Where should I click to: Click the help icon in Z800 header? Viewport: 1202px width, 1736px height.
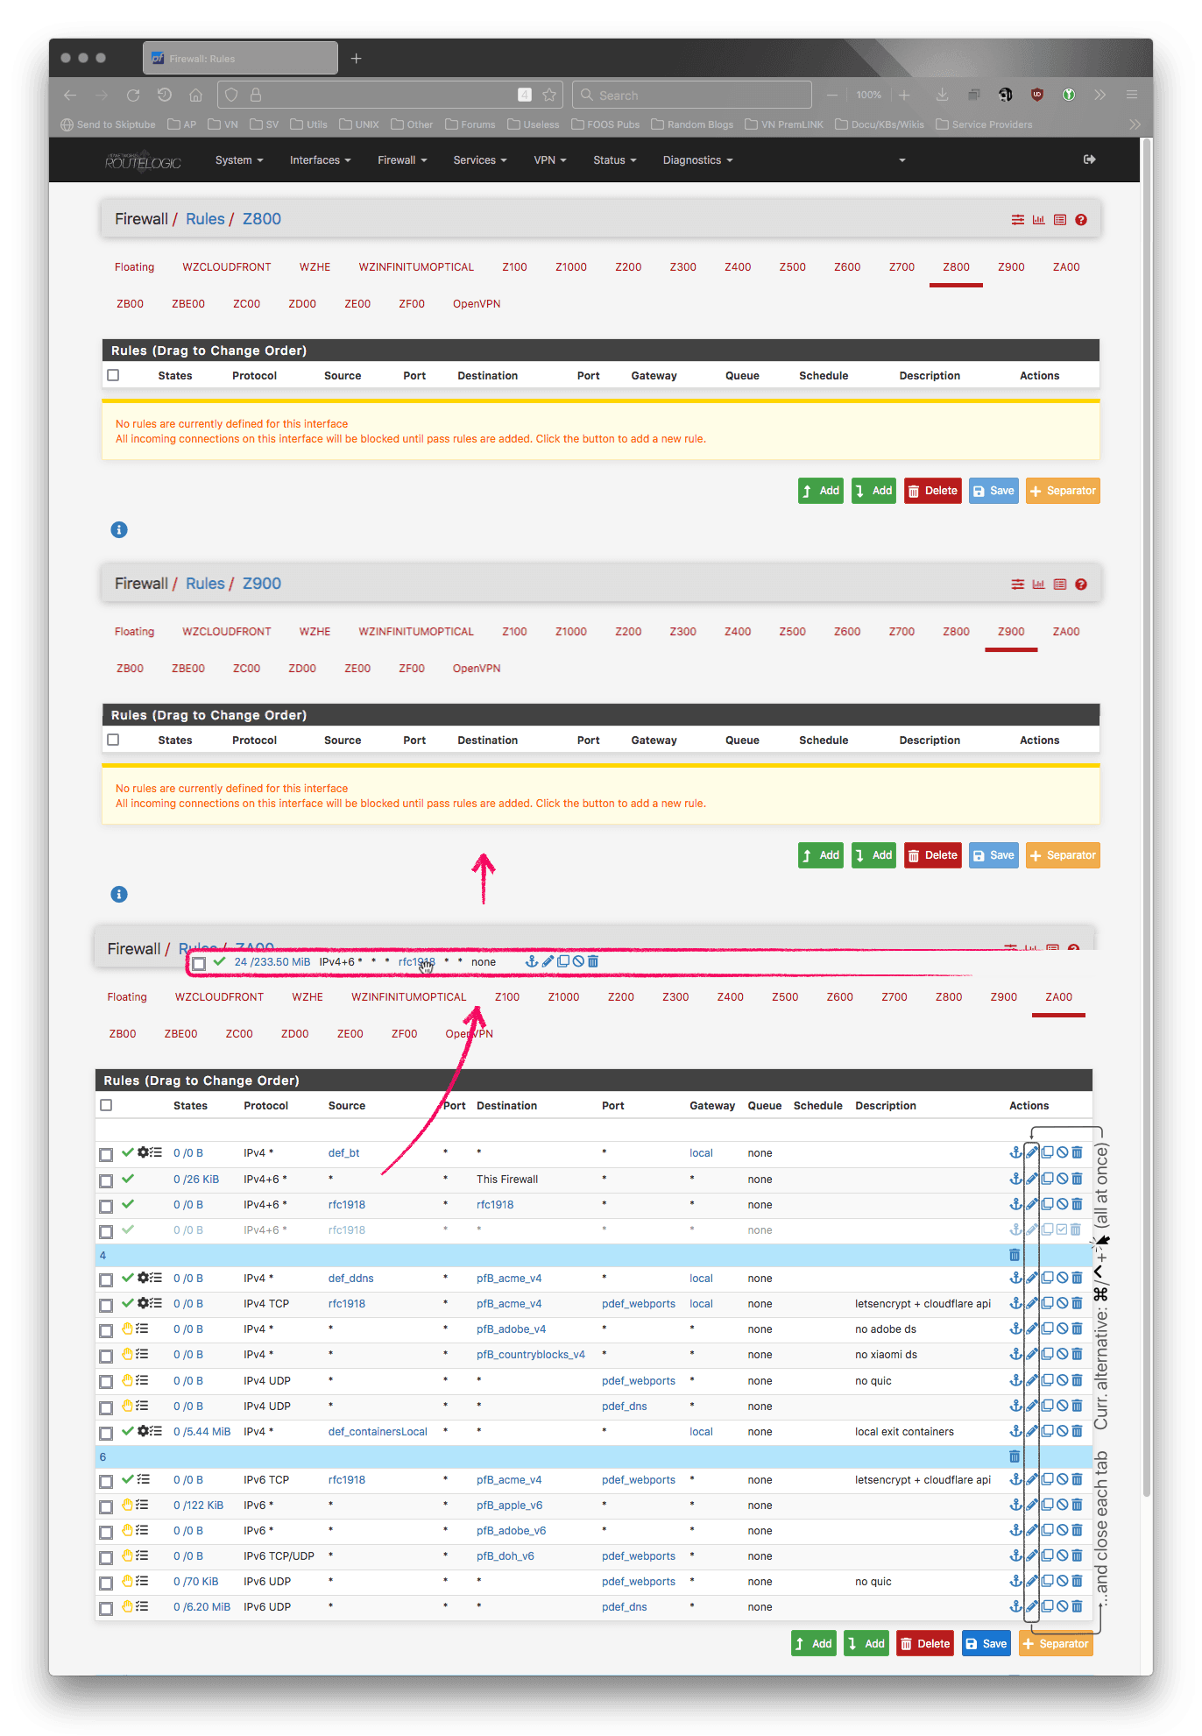coord(1081,220)
